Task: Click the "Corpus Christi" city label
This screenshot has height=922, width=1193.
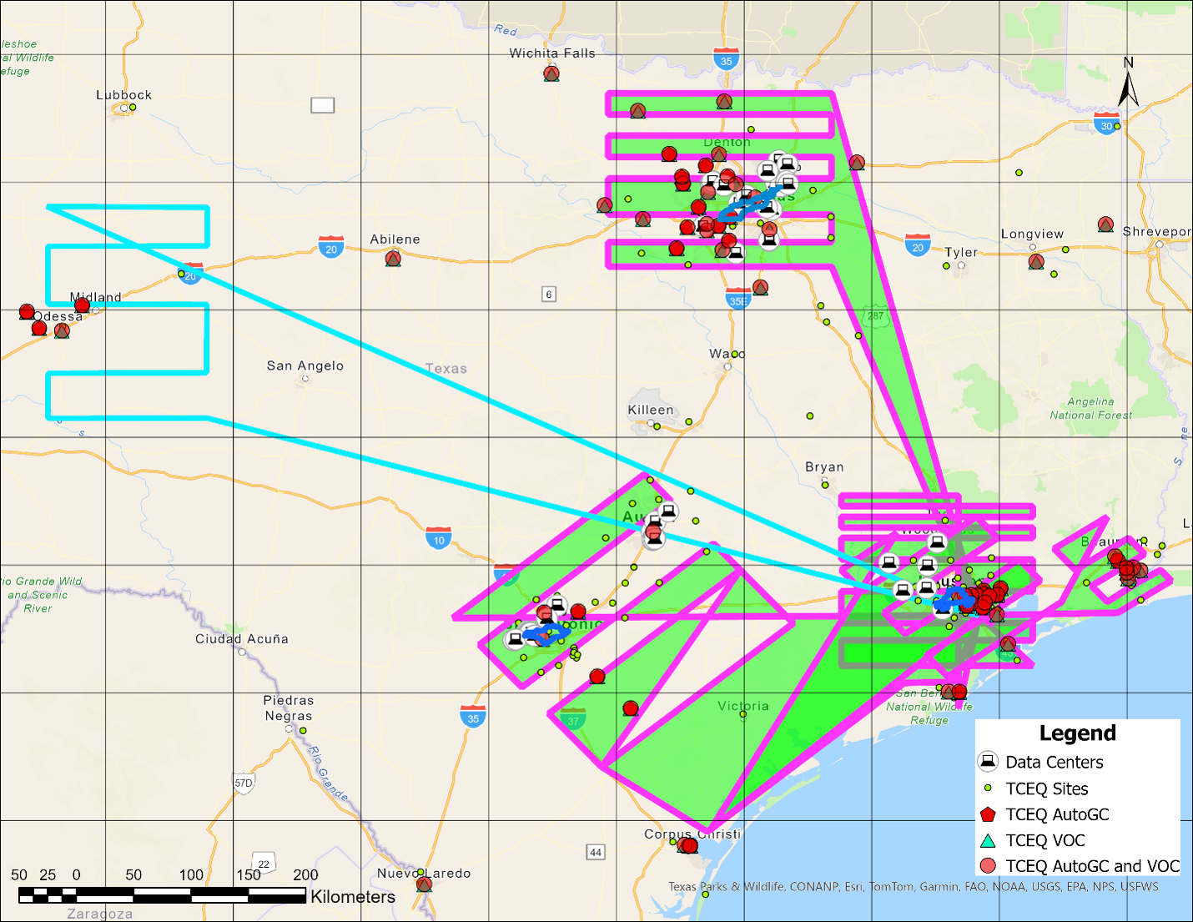Action: (x=692, y=834)
